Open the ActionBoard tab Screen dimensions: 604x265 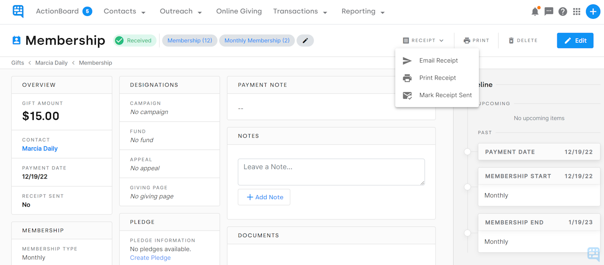coord(57,11)
